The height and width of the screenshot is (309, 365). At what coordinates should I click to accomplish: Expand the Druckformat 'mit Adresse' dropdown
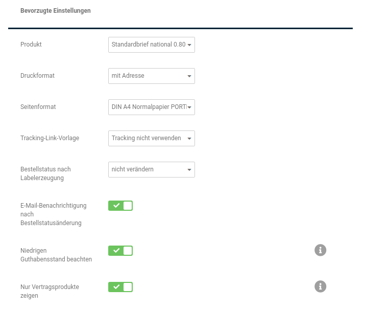151,76
